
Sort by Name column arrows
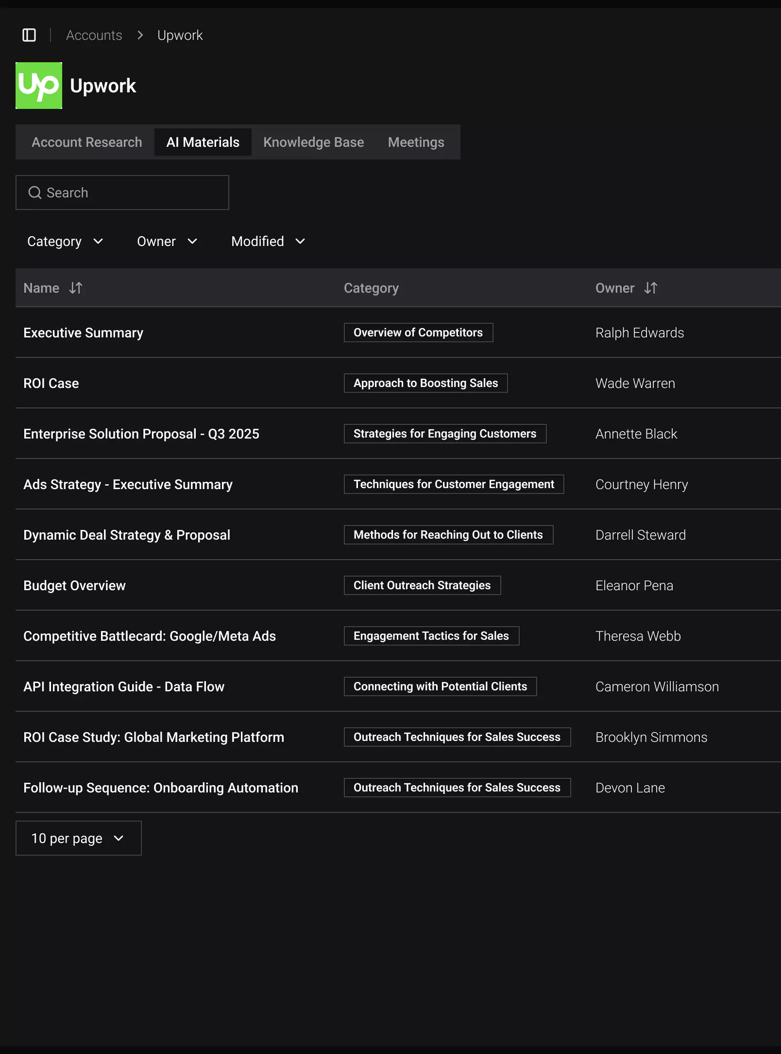[76, 288]
